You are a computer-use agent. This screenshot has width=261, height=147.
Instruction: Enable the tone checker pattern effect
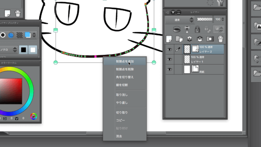(20, 35)
